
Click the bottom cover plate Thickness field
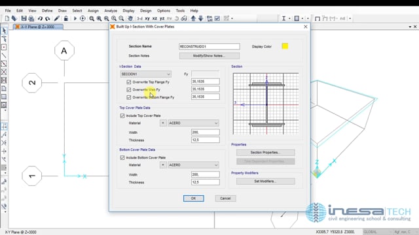point(205,182)
